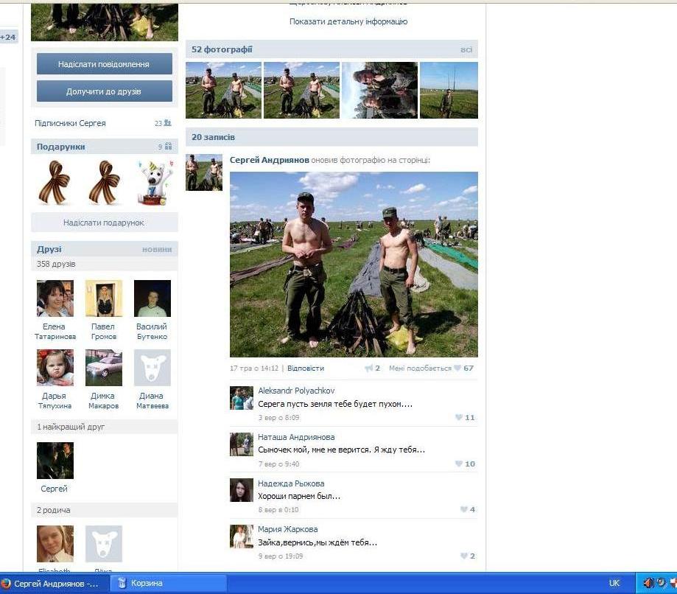This screenshot has height=594, width=677.
Task: Open the 20 записів wall header
Action: (x=332, y=137)
